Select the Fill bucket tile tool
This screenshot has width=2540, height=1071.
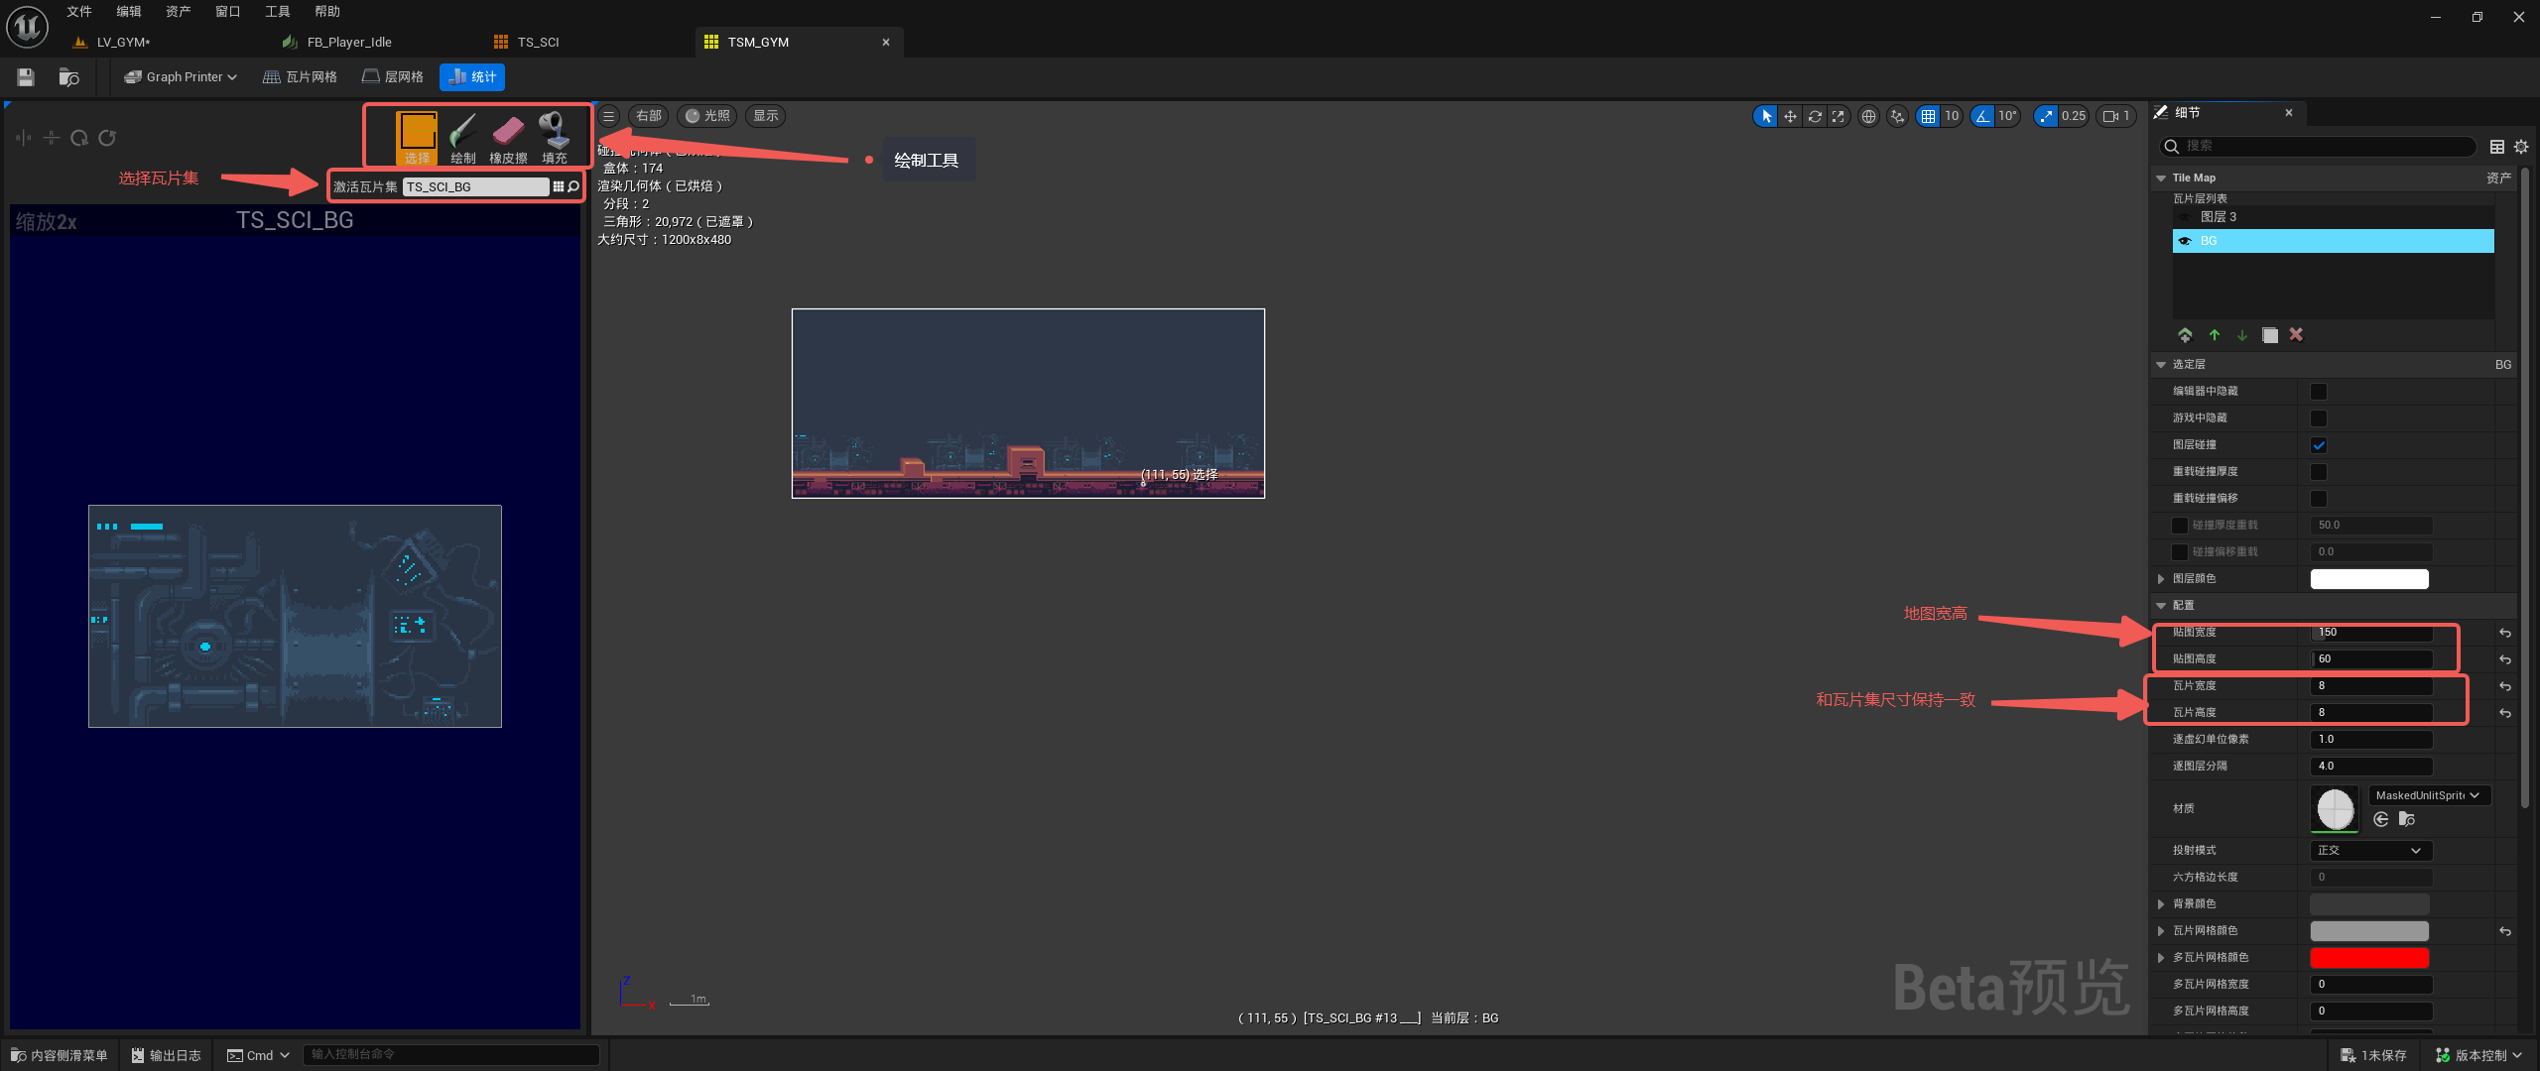tap(554, 137)
